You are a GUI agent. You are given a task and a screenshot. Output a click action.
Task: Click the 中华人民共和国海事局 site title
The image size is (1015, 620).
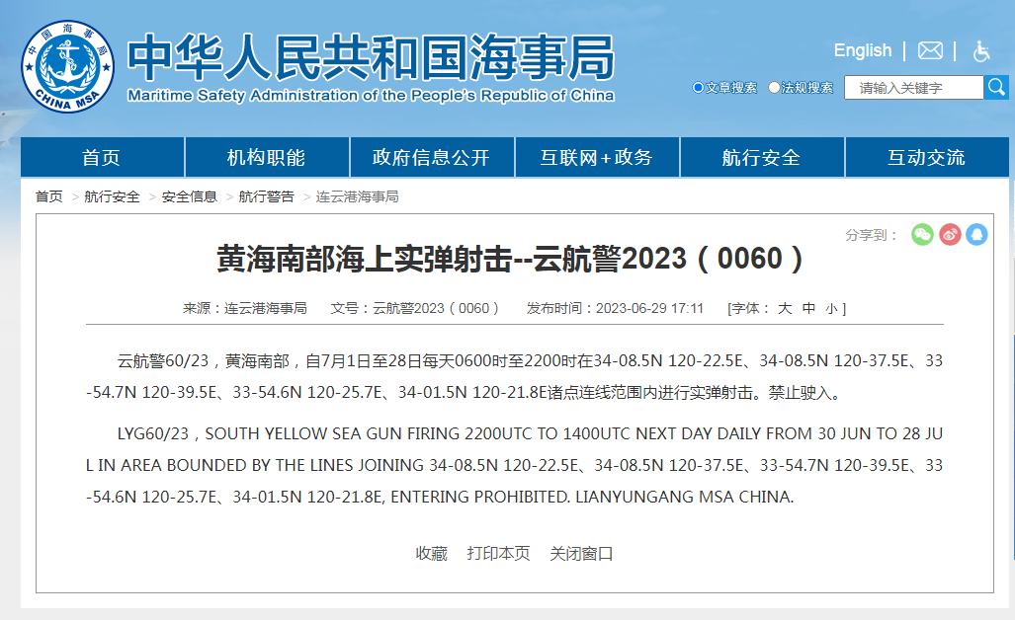click(x=371, y=58)
